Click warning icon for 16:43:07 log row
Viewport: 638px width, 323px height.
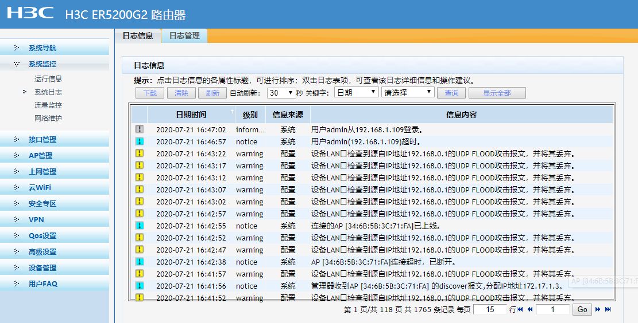(x=140, y=189)
